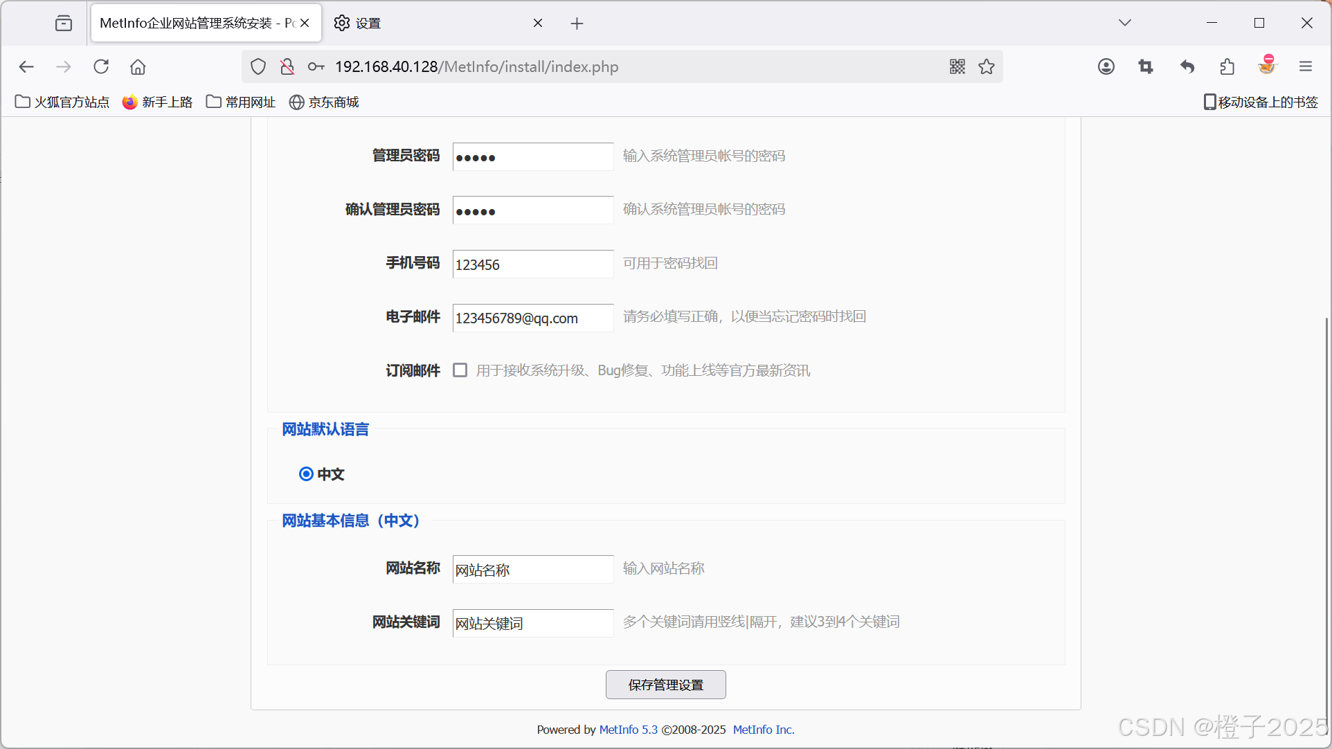Image resolution: width=1332 pixels, height=749 pixels.
Task: Click the key permissions icon in address bar
Action: (x=316, y=66)
